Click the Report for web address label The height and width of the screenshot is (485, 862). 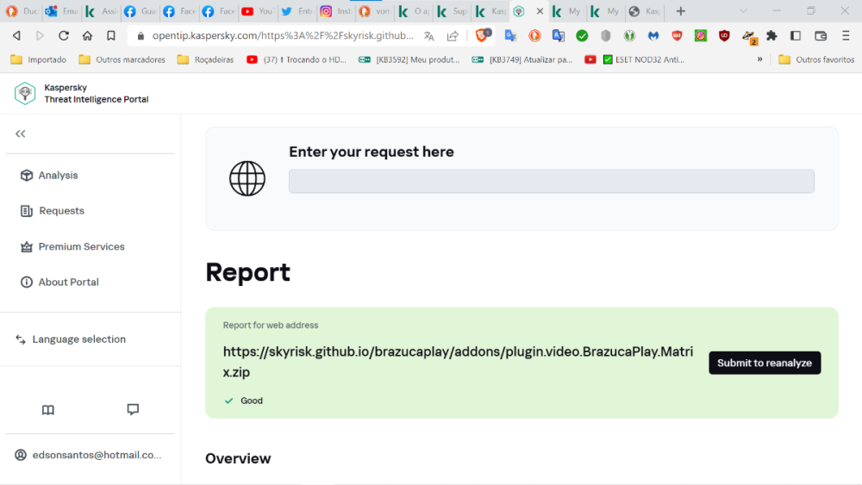[271, 325]
